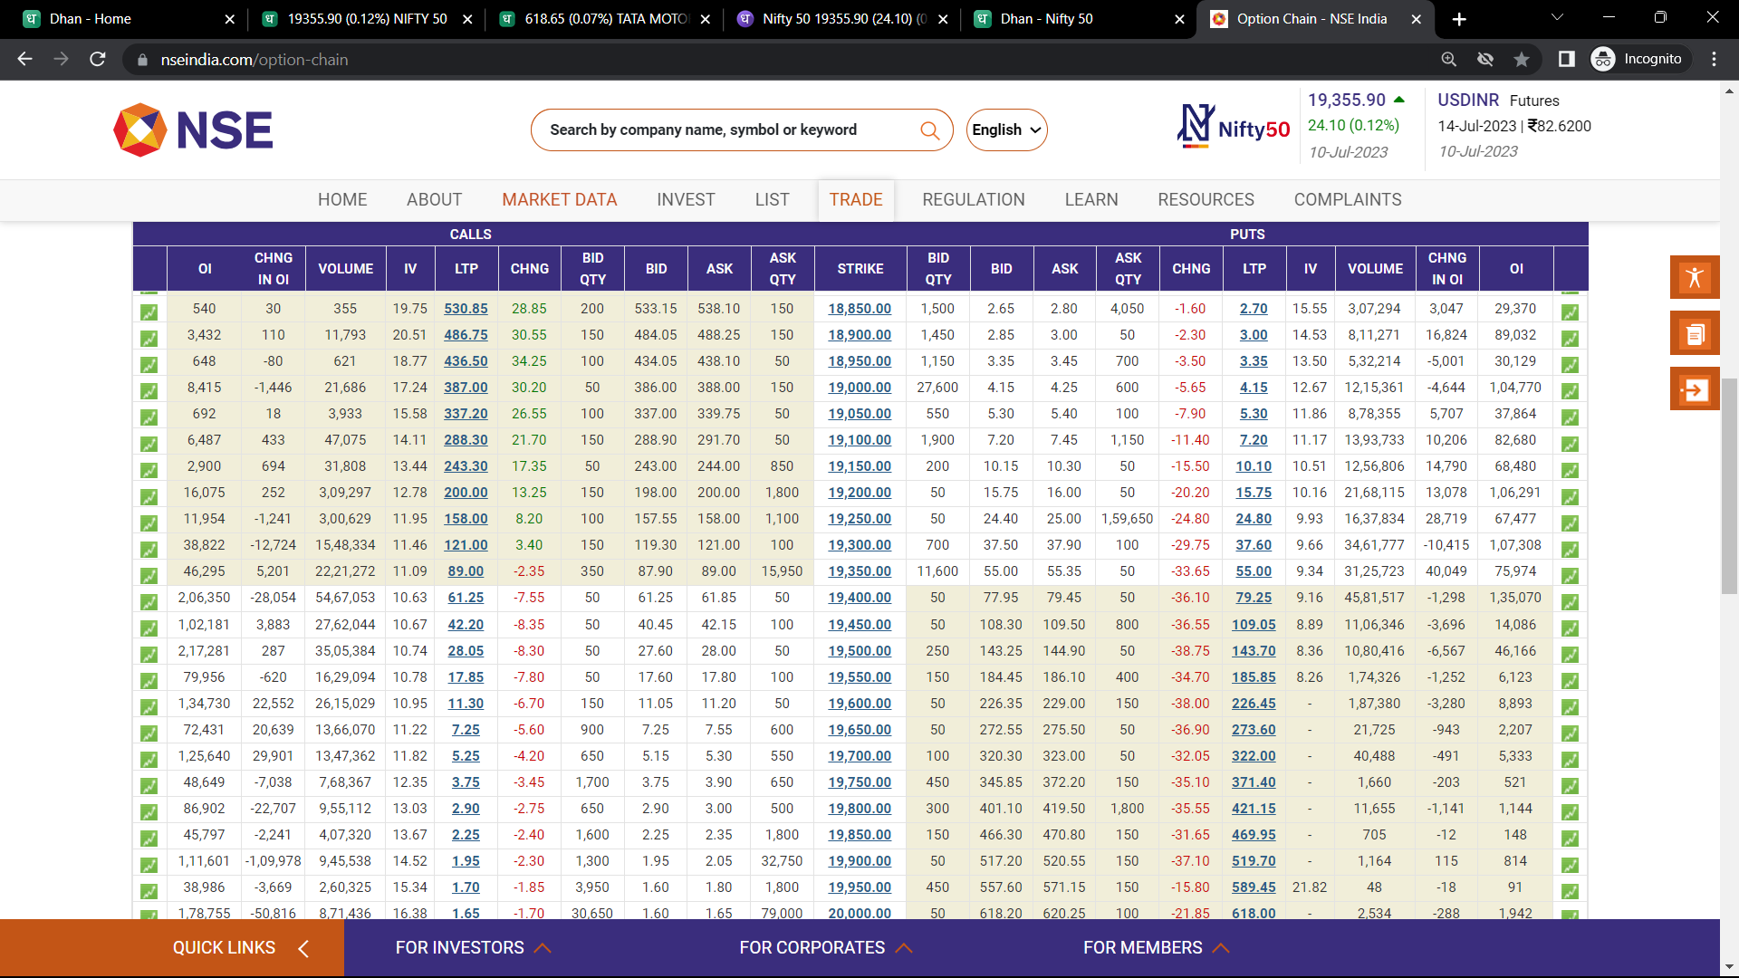Open a new browser tab
Image resolution: width=1739 pixels, height=978 pixels.
tap(1459, 19)
